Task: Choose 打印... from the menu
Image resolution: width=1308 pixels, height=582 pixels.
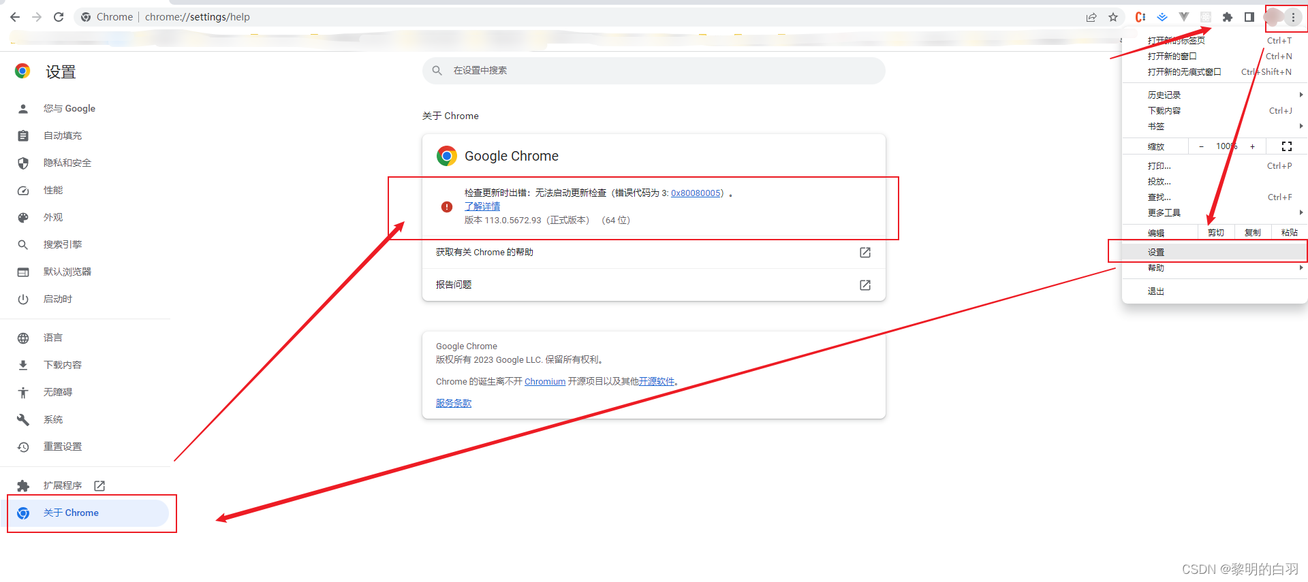Action: 1214,166
